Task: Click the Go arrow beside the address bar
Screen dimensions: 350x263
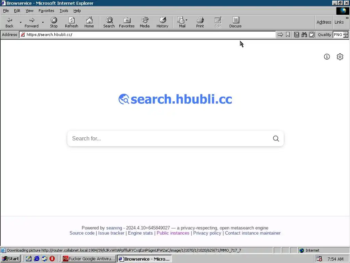Action: 280,35
